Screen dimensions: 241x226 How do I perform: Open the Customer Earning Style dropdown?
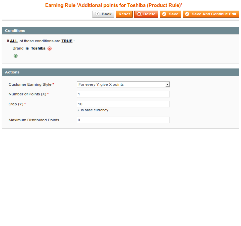click(123, 84)
